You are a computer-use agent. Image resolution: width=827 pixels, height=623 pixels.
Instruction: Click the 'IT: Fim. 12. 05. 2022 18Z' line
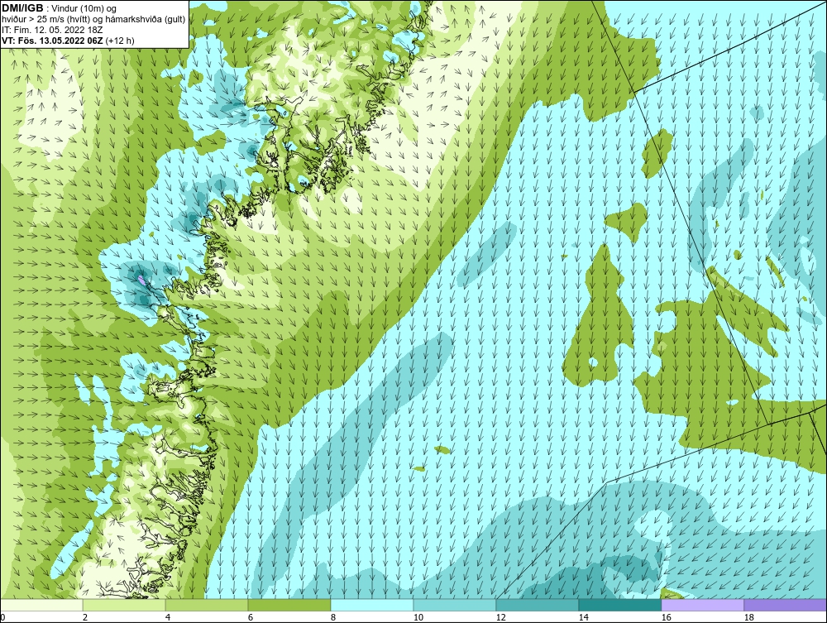click(52, 30)
